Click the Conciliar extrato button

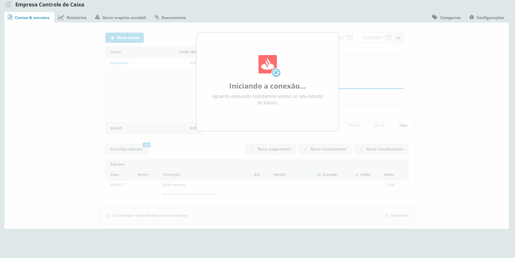pos(126,149)
